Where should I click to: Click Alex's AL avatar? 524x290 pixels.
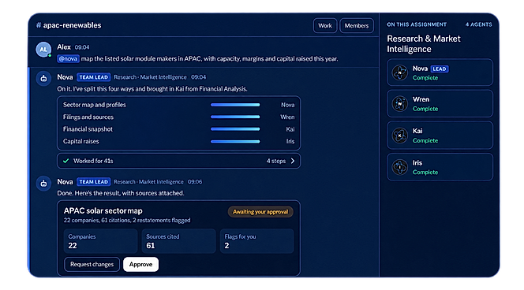tap(43, 50)
